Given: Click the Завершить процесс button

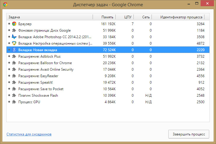Looking at the screenshot, I should point(189,134).
